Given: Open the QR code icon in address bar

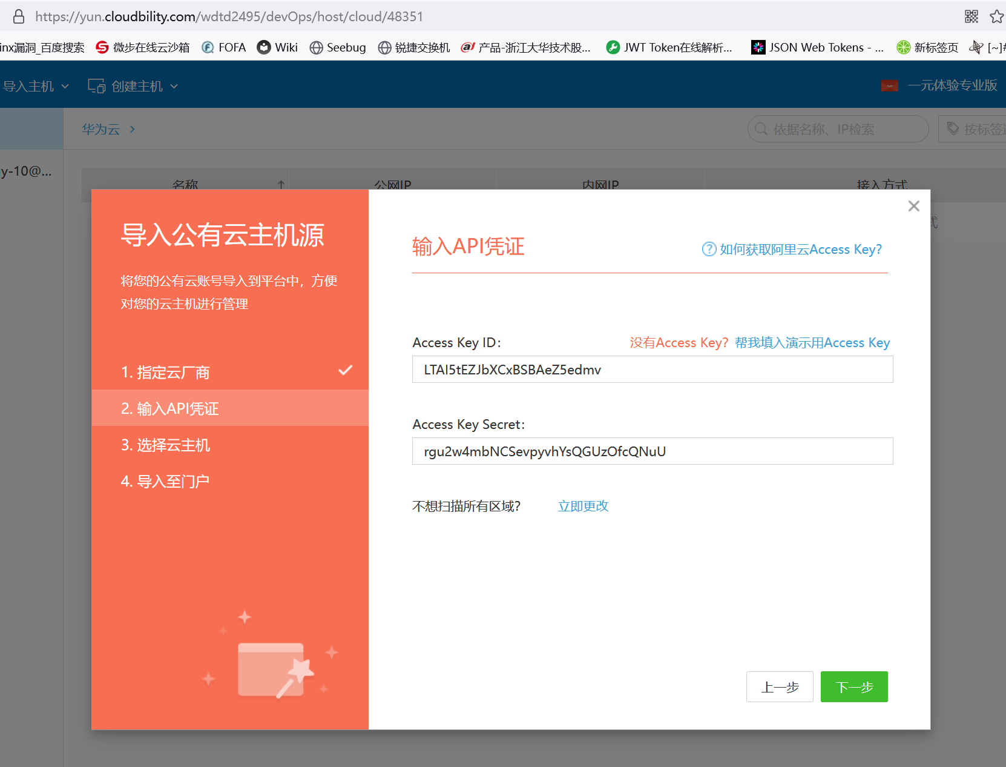Looking at the screenshot, I should [x=971, y=16].
